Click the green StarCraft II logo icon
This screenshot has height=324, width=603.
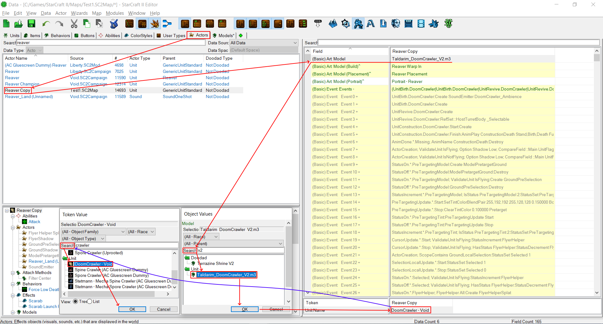[448, 24]
